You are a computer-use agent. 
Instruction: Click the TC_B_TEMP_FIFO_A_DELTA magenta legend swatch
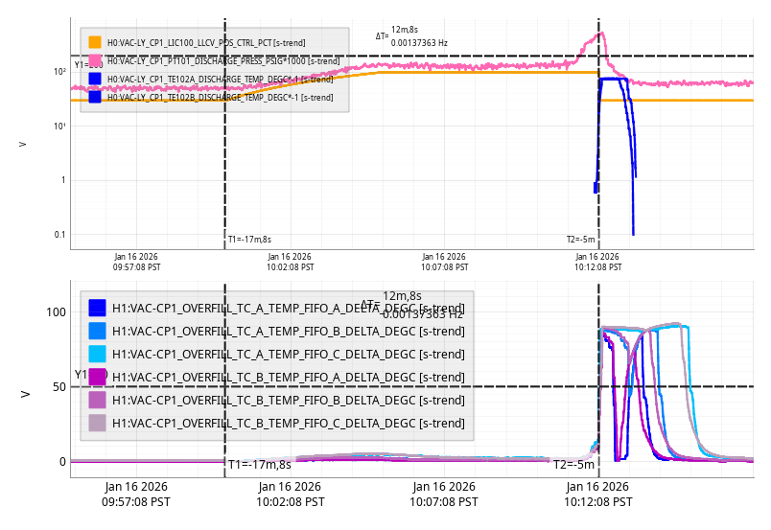pos(97,377)
